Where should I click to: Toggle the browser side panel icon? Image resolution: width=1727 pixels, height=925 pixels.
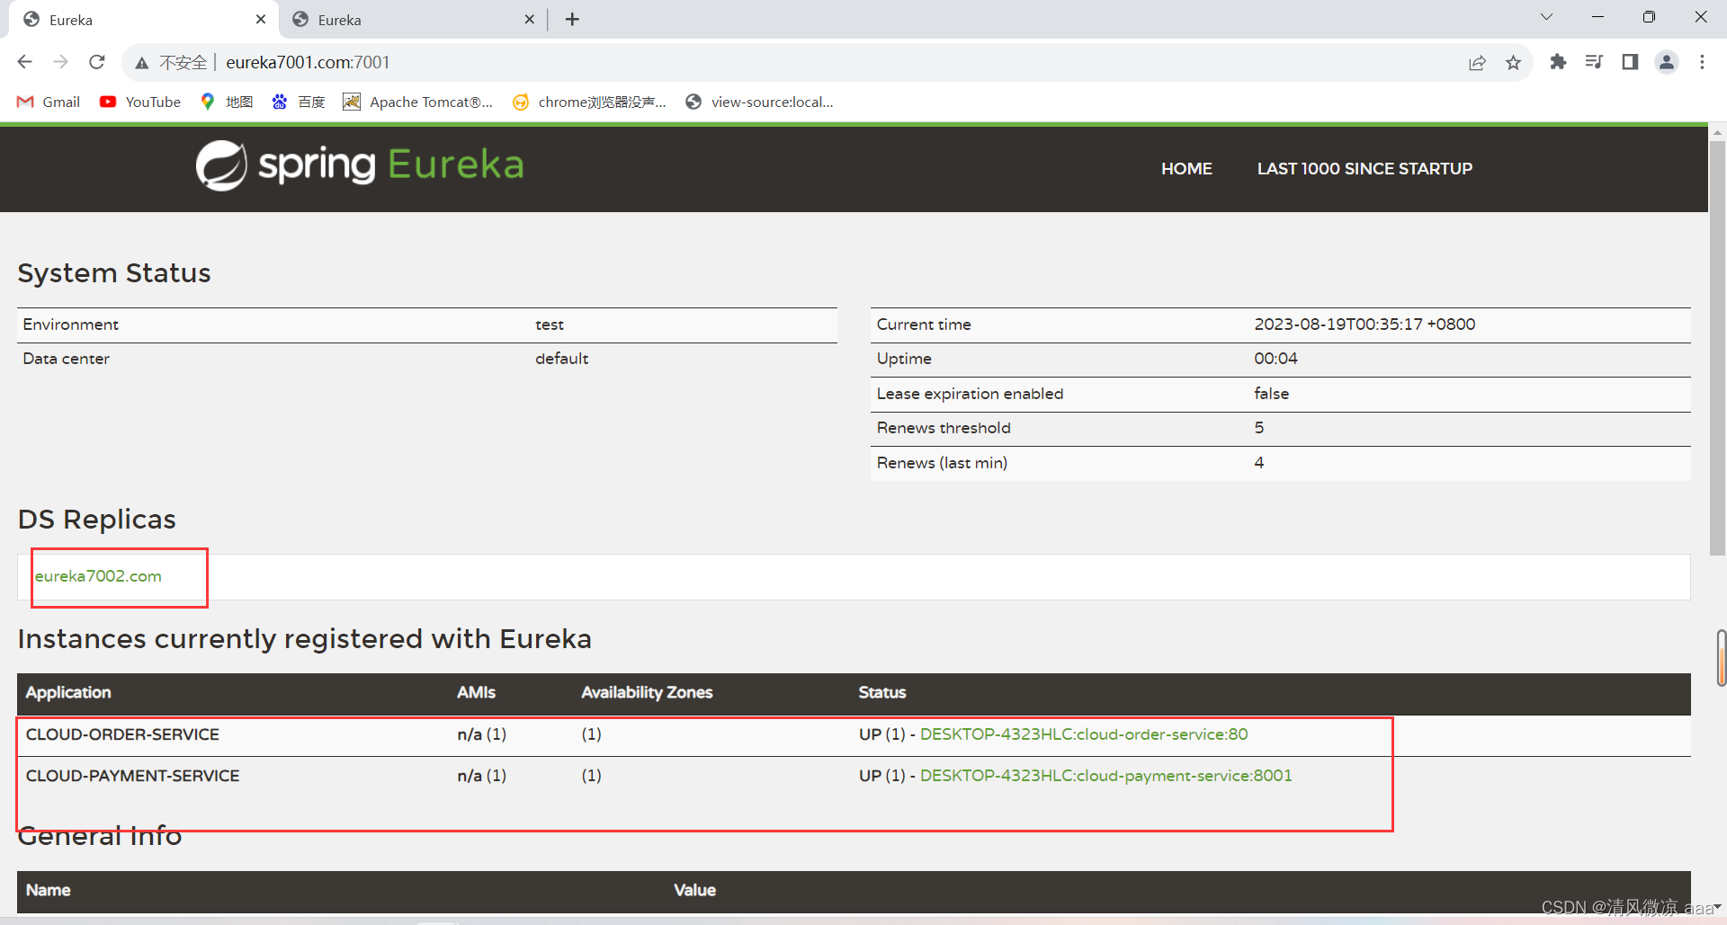click(x=1630, y=62)
